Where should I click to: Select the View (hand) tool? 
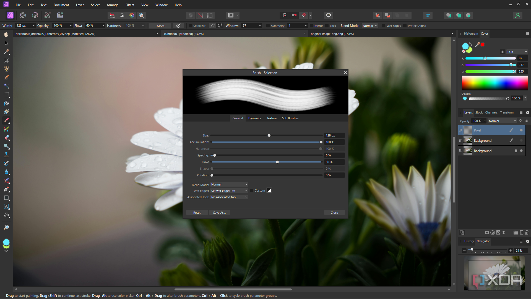6,35
